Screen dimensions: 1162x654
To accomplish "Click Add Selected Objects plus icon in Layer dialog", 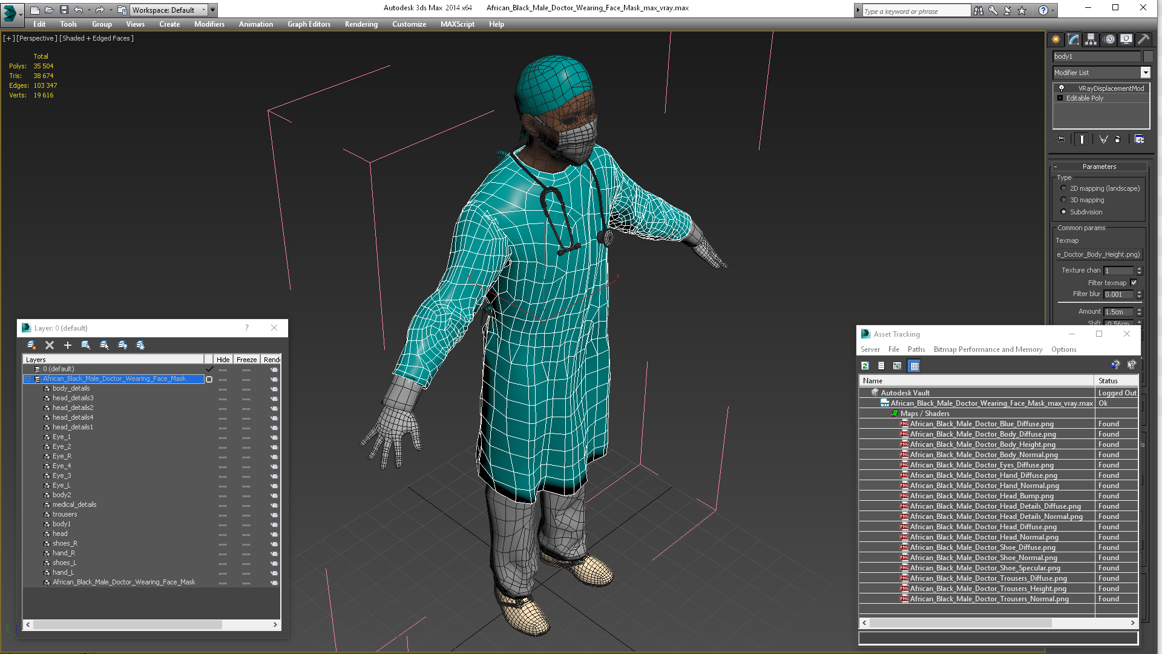I will tap(68, 345).
